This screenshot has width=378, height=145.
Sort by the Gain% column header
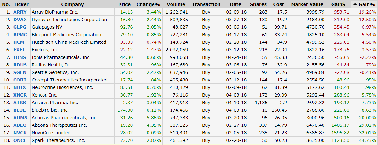[364, 4]
